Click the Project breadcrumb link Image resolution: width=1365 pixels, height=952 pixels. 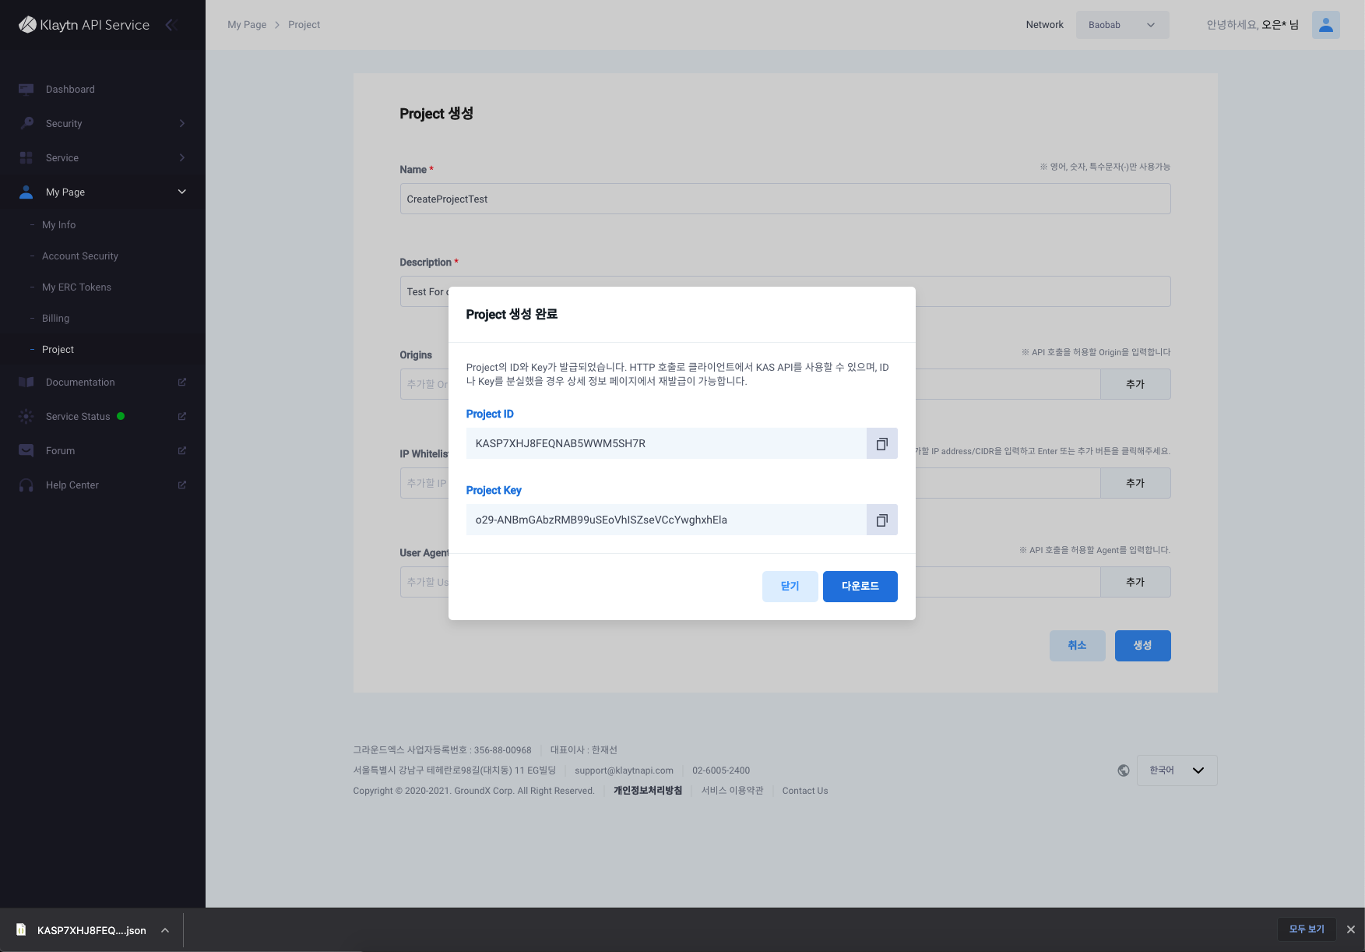(x=304, y=25)
